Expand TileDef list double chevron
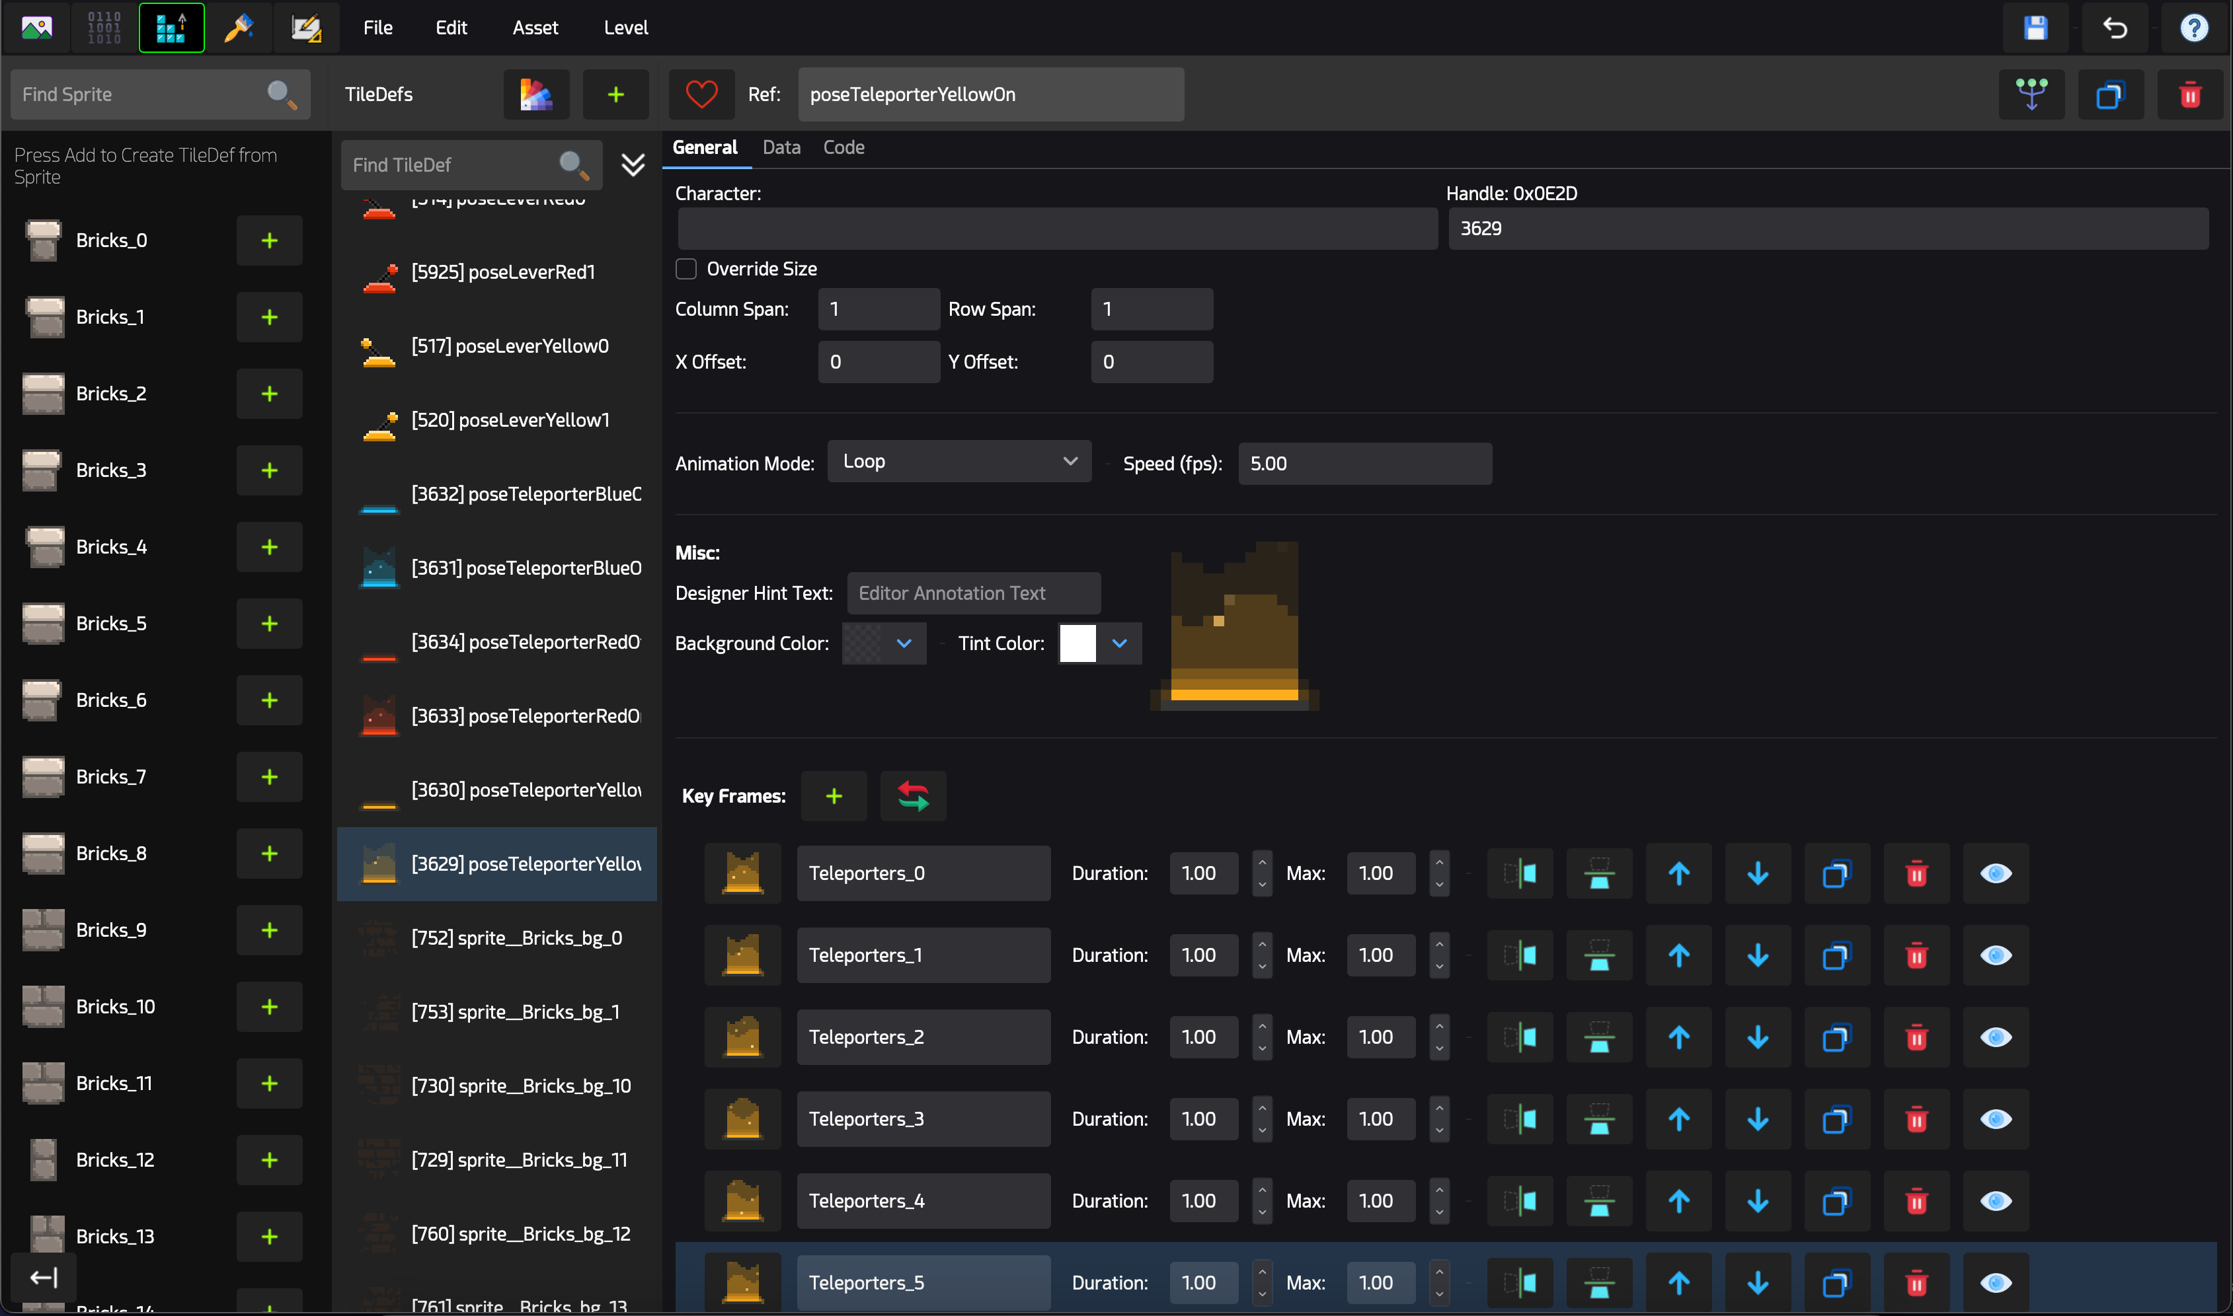This screenshot has height=1316, width=2233. coord(633,165)
